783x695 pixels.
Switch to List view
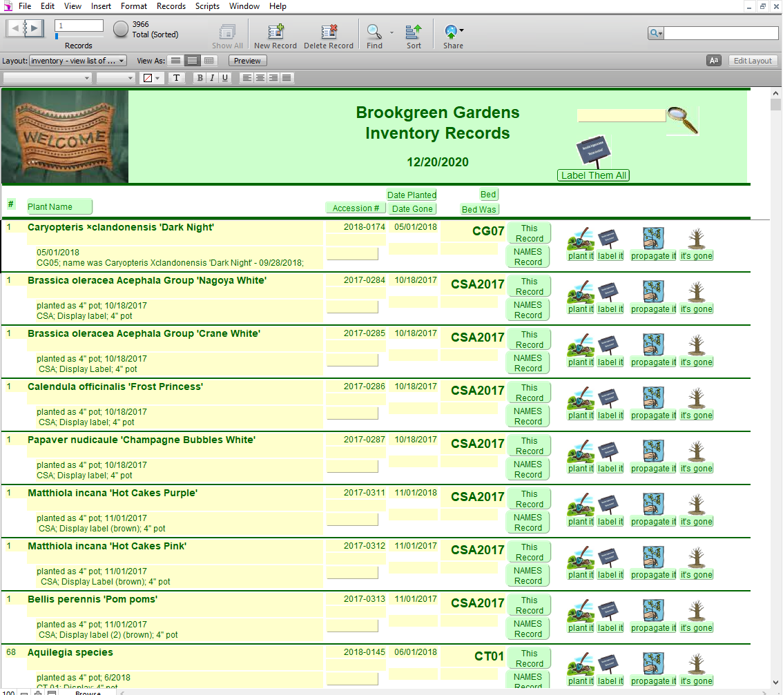[x=192, y=61]
